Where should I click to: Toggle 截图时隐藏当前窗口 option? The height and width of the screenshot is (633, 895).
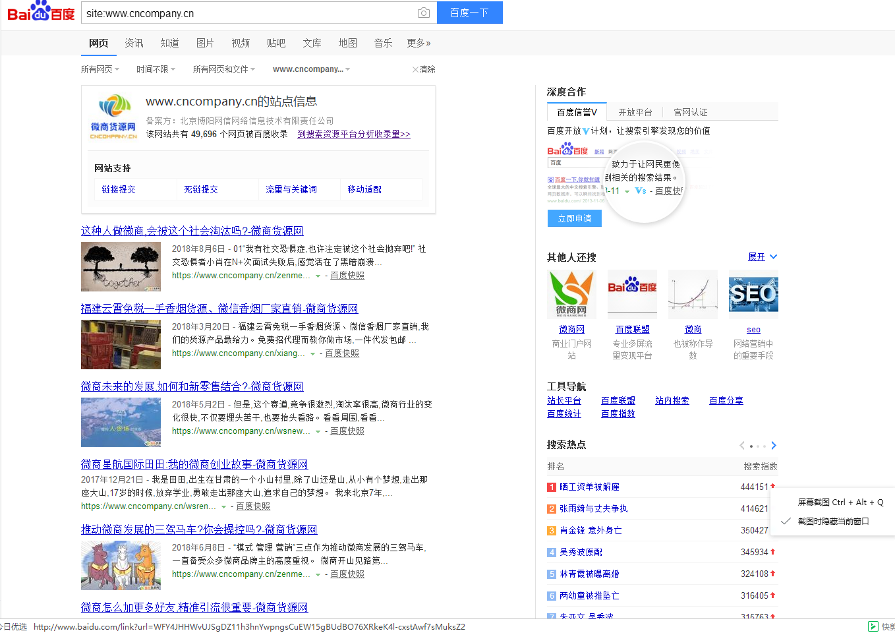[x=833, y=522]
